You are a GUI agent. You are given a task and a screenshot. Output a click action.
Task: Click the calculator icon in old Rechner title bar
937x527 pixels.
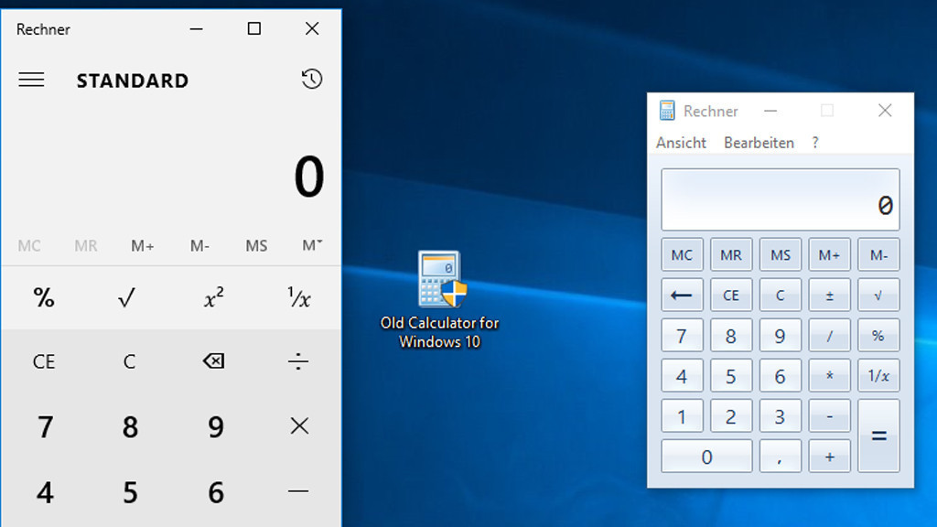pos(667,111)
